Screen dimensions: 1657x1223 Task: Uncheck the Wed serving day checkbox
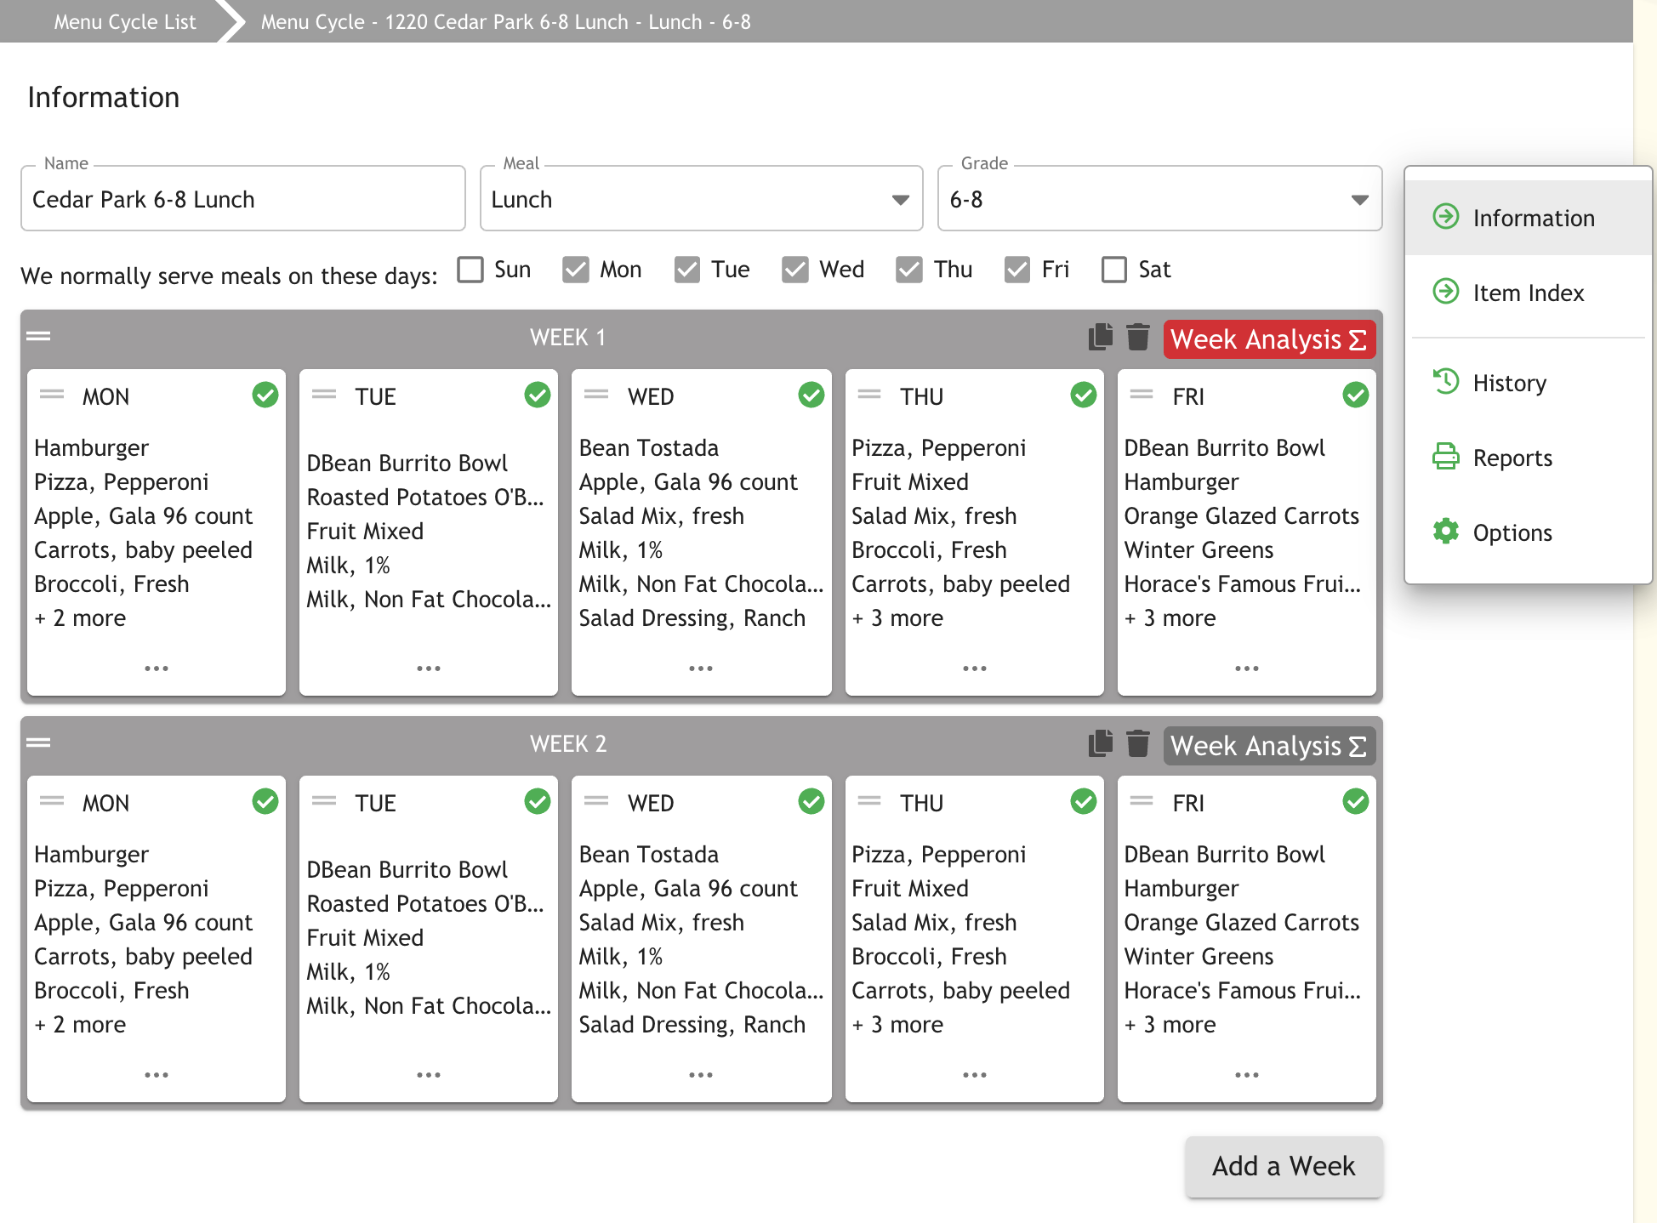coord(795,270)
